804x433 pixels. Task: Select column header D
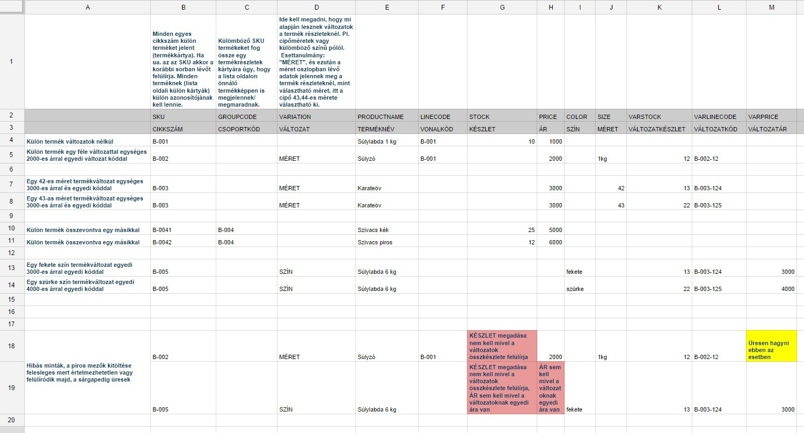pyautogui.click(x=316, y=7)
